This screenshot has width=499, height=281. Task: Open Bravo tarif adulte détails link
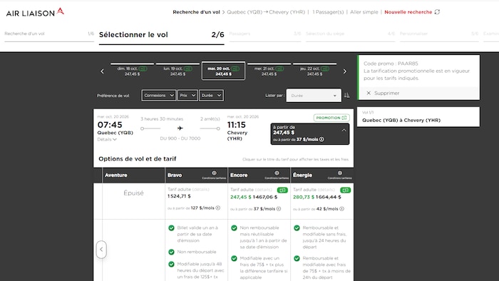(201, 189)
